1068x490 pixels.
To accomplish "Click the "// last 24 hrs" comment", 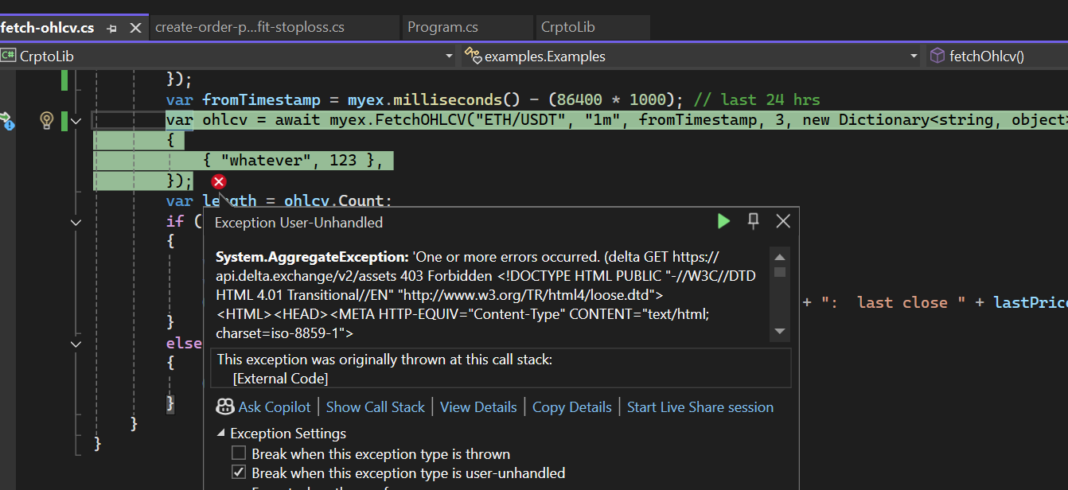I will [x=757, y=100].
